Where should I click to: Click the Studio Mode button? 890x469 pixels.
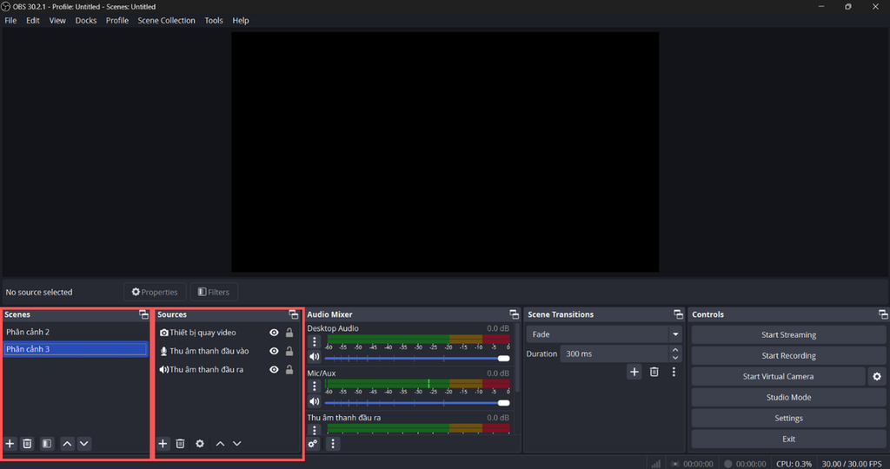tap(788, 398)
